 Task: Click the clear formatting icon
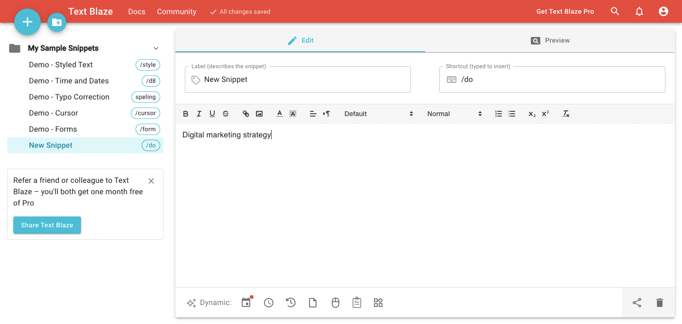coord(566,114)
